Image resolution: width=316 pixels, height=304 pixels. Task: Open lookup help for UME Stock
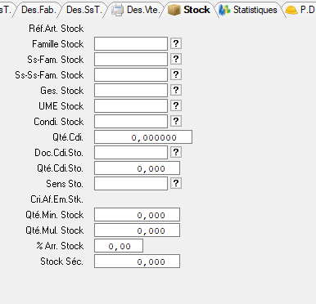pos(176,105)
